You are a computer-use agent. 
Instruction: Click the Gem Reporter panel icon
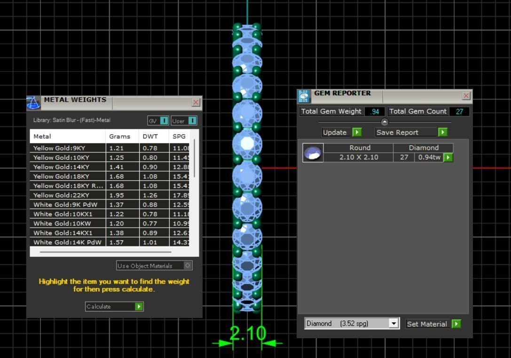pos(304,96)
